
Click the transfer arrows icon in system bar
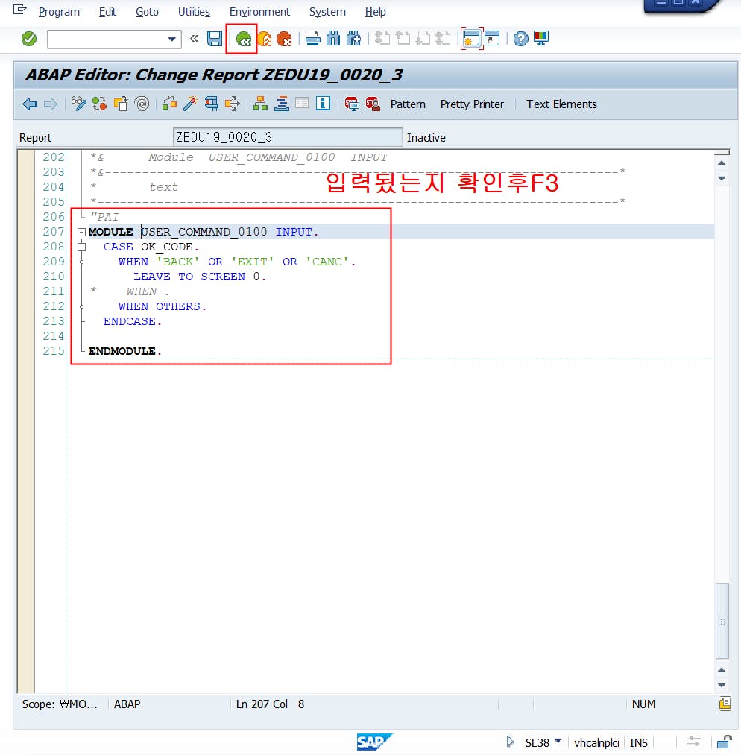[693, 742]
